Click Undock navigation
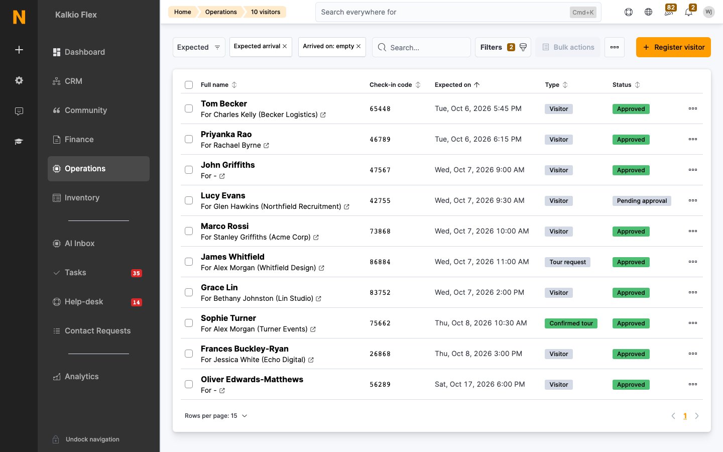Image resolution: width=723 pixels, height=452 pixels. coord(86,439)
